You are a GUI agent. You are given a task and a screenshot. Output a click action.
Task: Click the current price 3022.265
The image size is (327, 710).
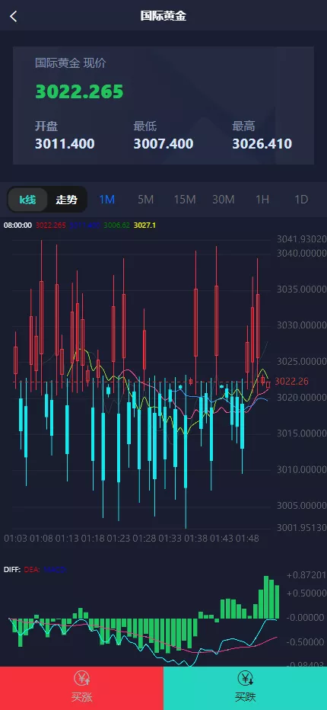pyautogui.click(x=79, y=91)
